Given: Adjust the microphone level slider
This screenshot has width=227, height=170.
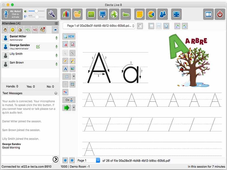Looking at the screenshot, I should 37,17.
